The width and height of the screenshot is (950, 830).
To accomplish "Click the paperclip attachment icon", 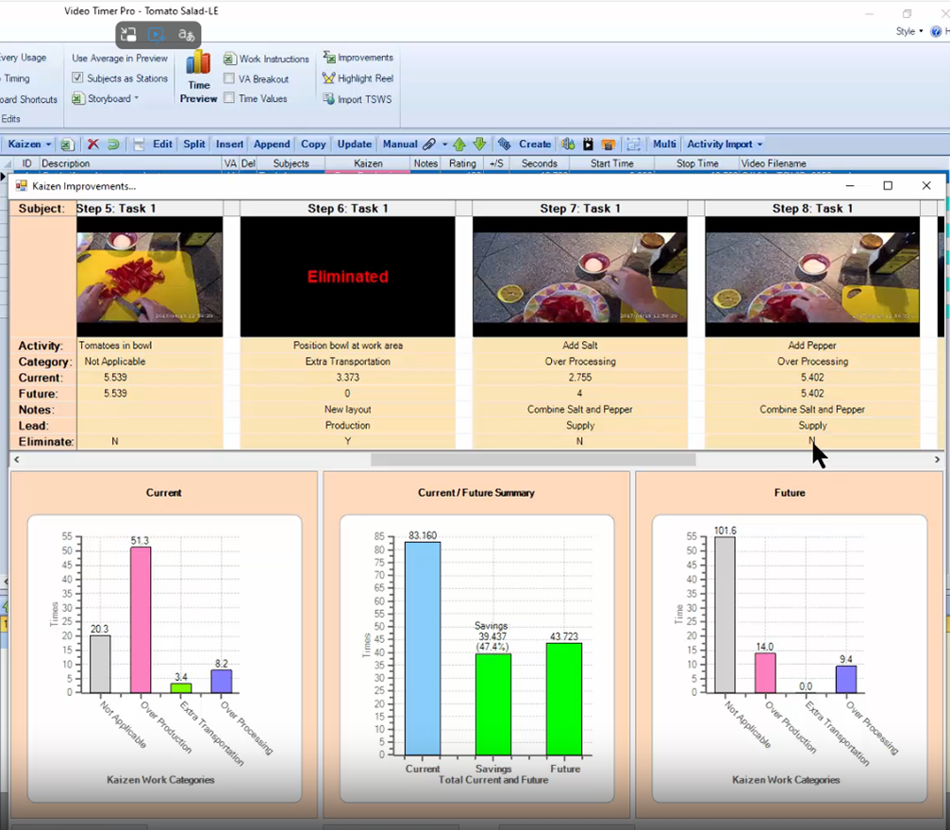I will [429, 144].
